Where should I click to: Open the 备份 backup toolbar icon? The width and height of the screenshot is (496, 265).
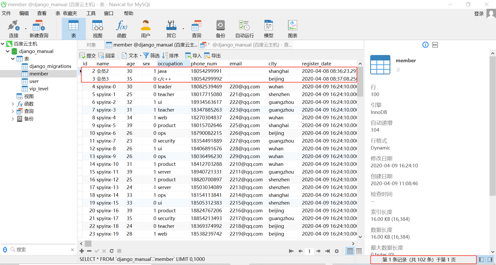point(220,29)
